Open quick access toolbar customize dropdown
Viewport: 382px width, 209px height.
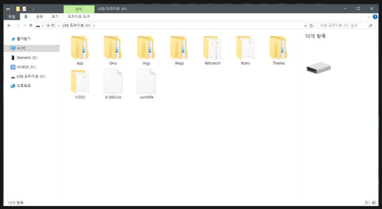coord(30,9)
